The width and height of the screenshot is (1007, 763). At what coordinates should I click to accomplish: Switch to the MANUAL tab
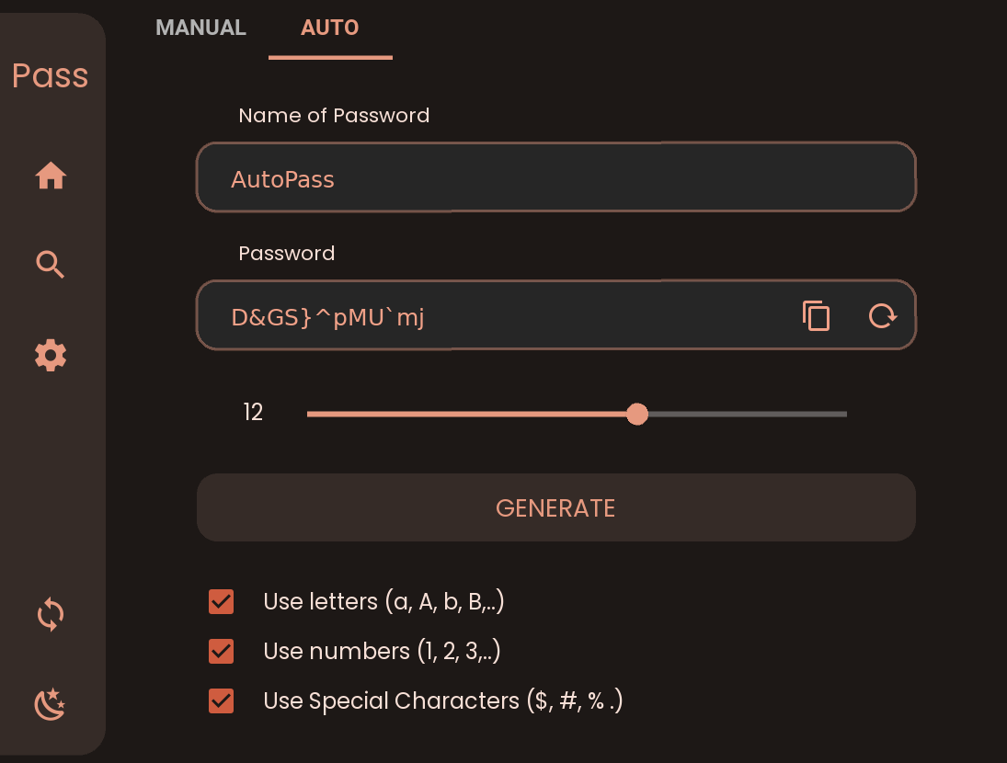(x=201, y=28)
